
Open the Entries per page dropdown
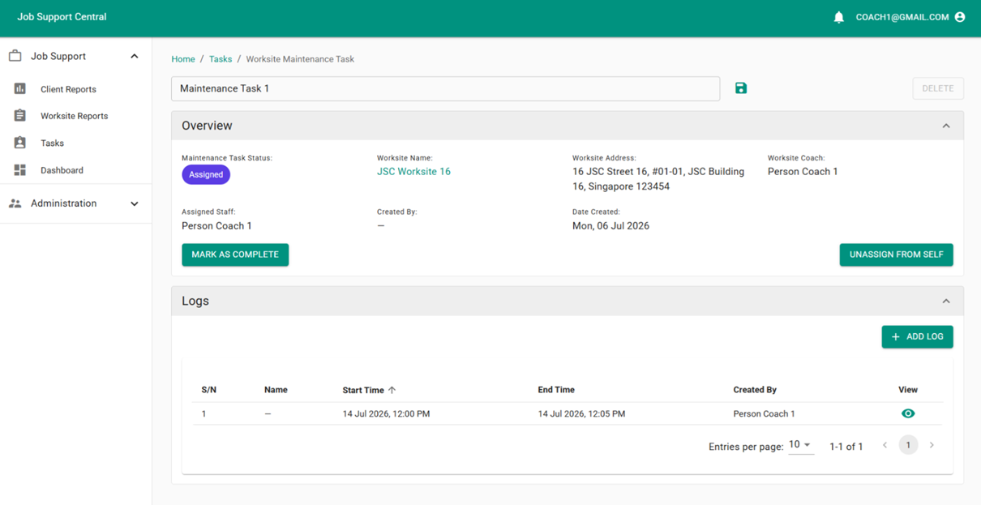800,445
